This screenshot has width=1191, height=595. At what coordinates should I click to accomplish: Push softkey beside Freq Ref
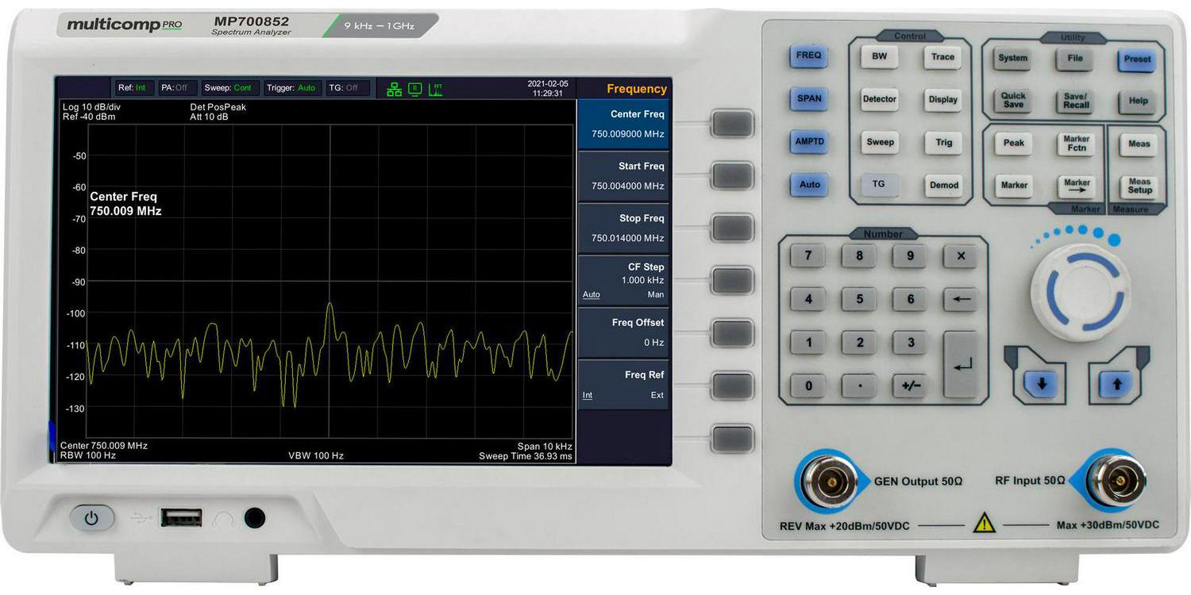[x=732, y=386]
